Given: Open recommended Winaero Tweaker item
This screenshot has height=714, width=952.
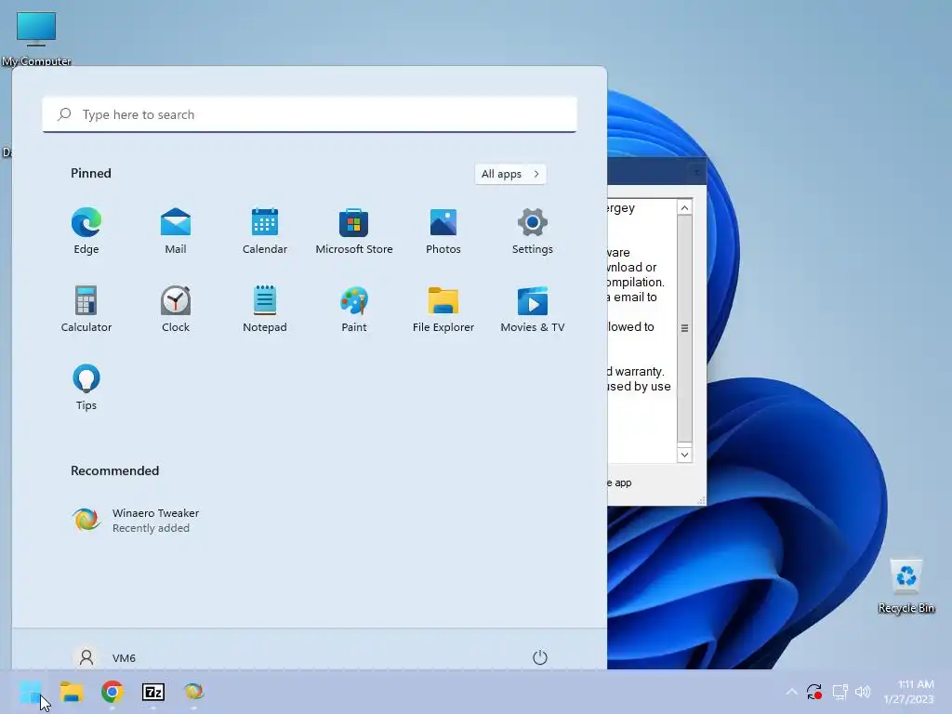Looking at the screenshot, I should [x=136, y=521].
